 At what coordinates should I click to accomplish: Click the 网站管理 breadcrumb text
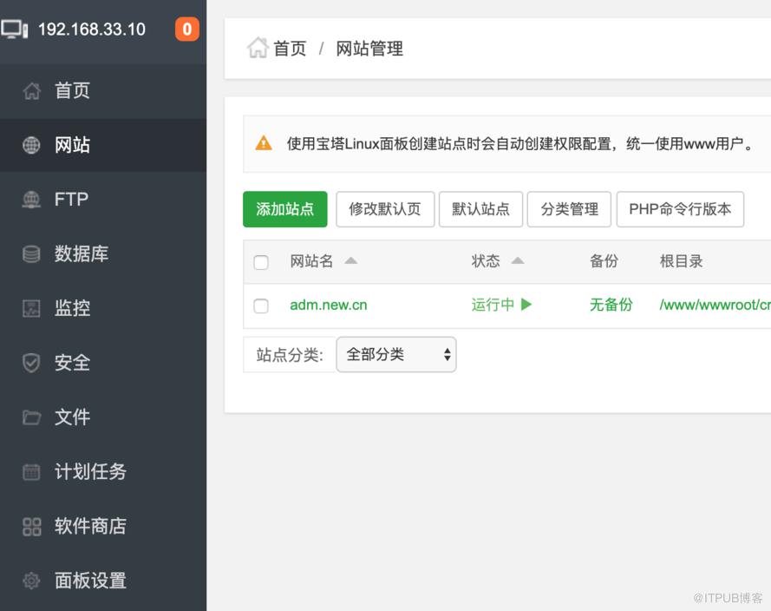pyautogui.click(x=369, y=49)
